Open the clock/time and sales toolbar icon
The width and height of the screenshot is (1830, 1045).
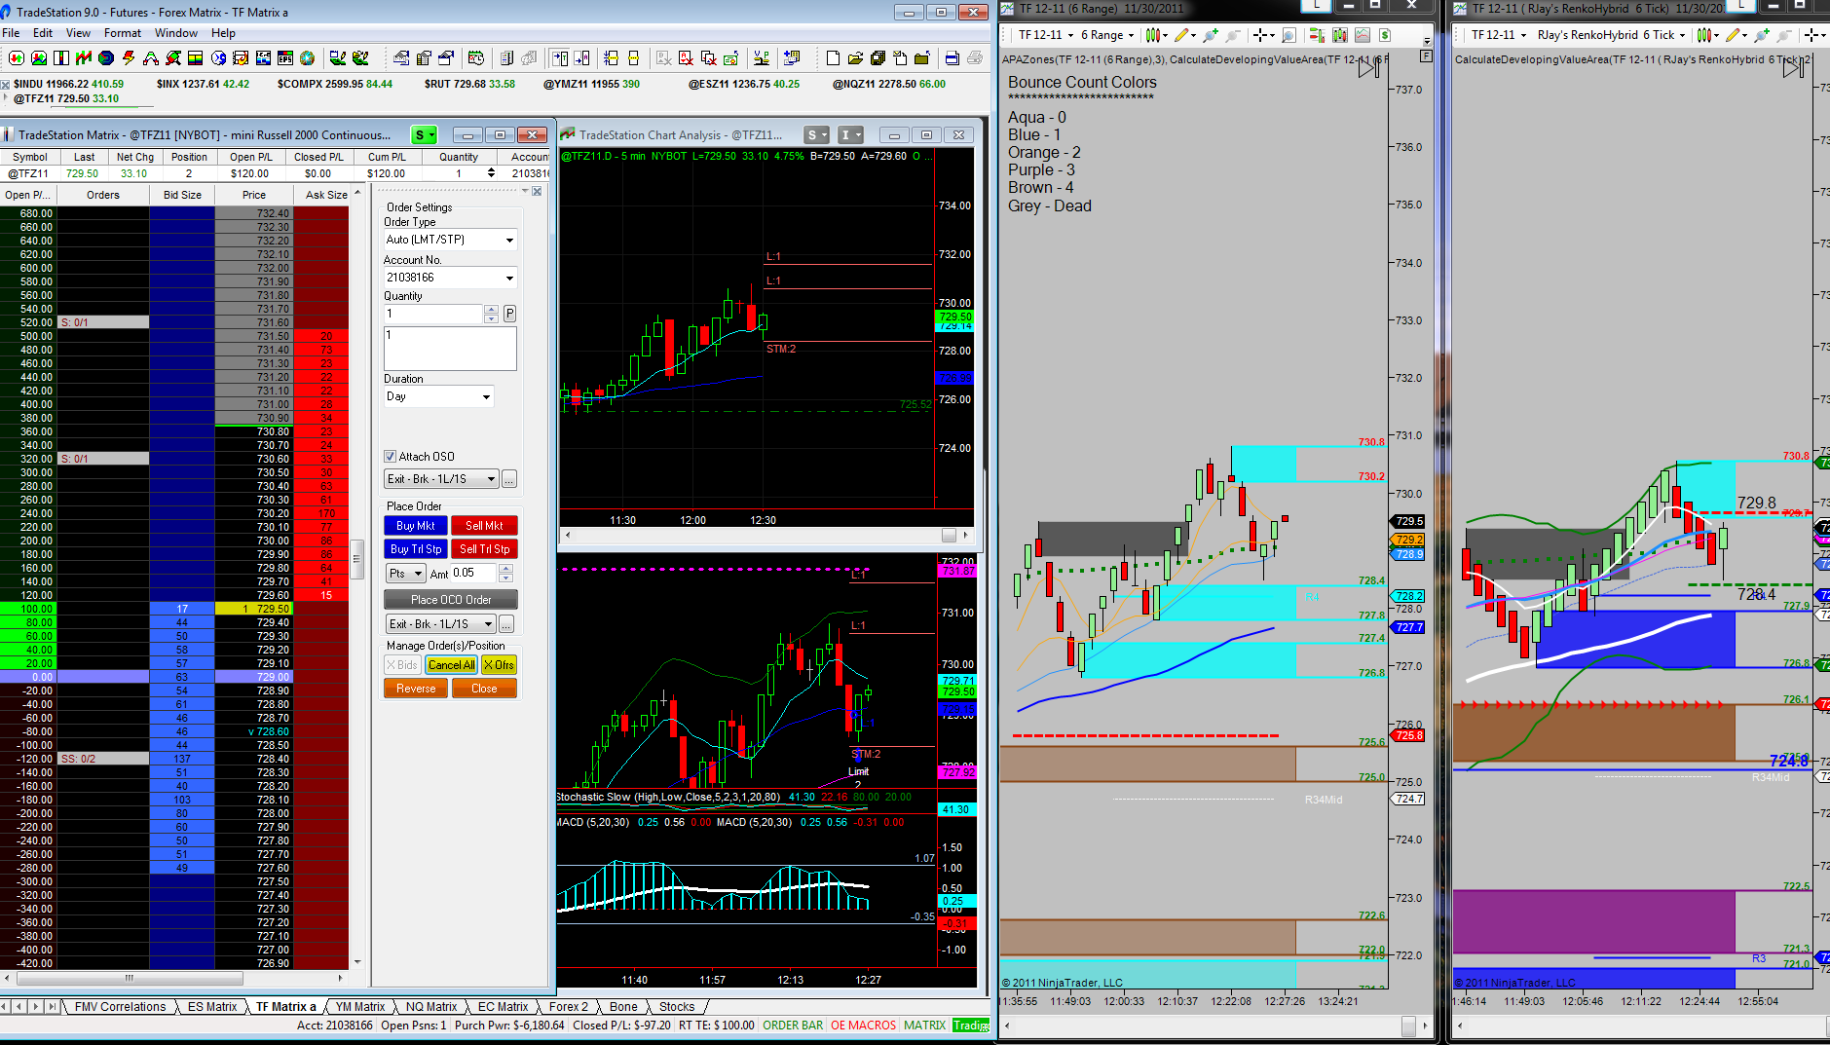pos(476,58)
